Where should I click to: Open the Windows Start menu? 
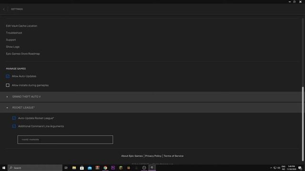pyautogui.click(x=4, y=168)
